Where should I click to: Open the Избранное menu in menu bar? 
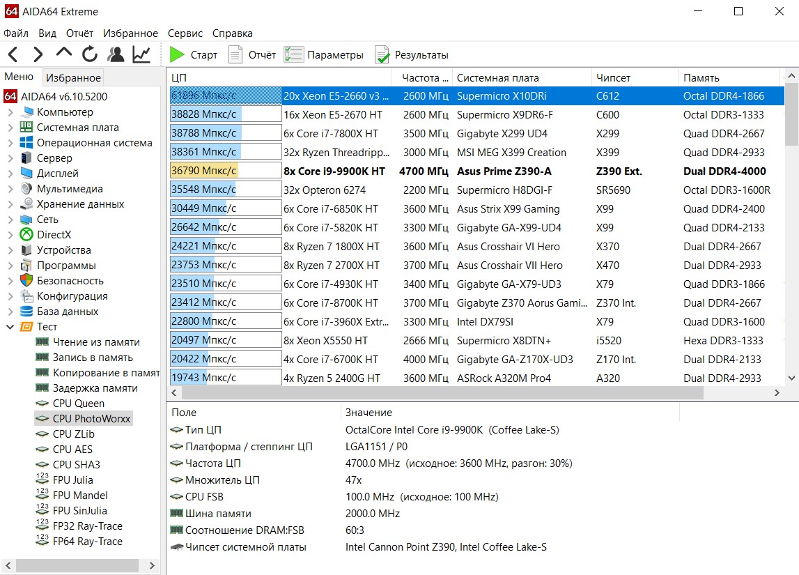[130, 33]
